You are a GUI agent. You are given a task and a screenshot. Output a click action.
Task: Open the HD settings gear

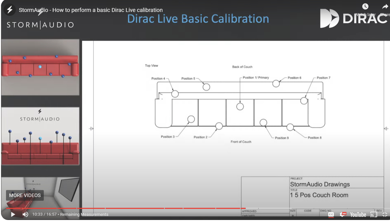(343, 214)
